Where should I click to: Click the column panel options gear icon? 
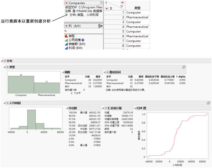coord(100,26)
